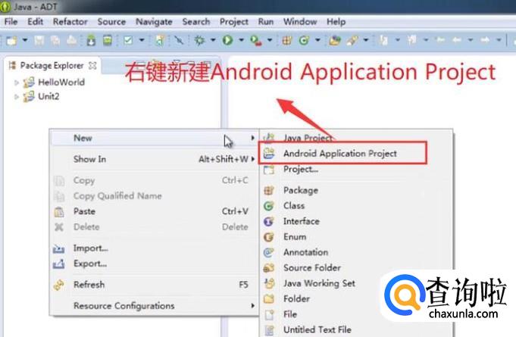Click the Source Folder icon in submenu
Viewport: 516px width, 337px height.
click(x=269, y=267)
